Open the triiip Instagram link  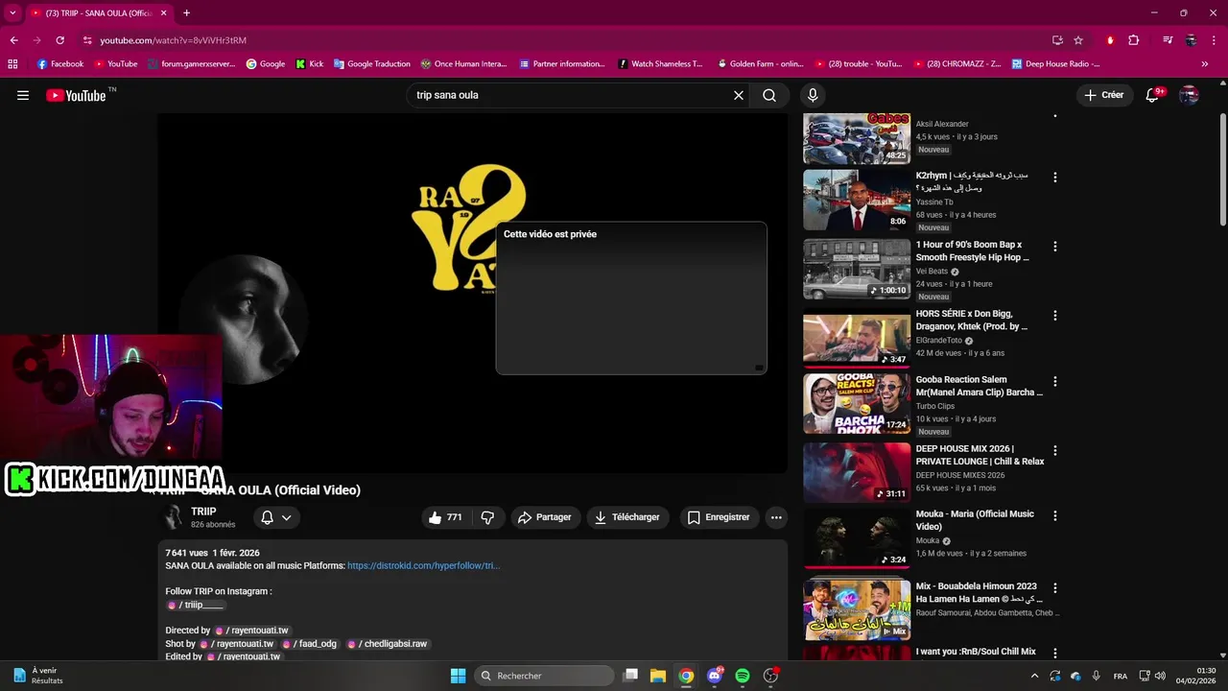pyautogui.click(x=197, y=605)
